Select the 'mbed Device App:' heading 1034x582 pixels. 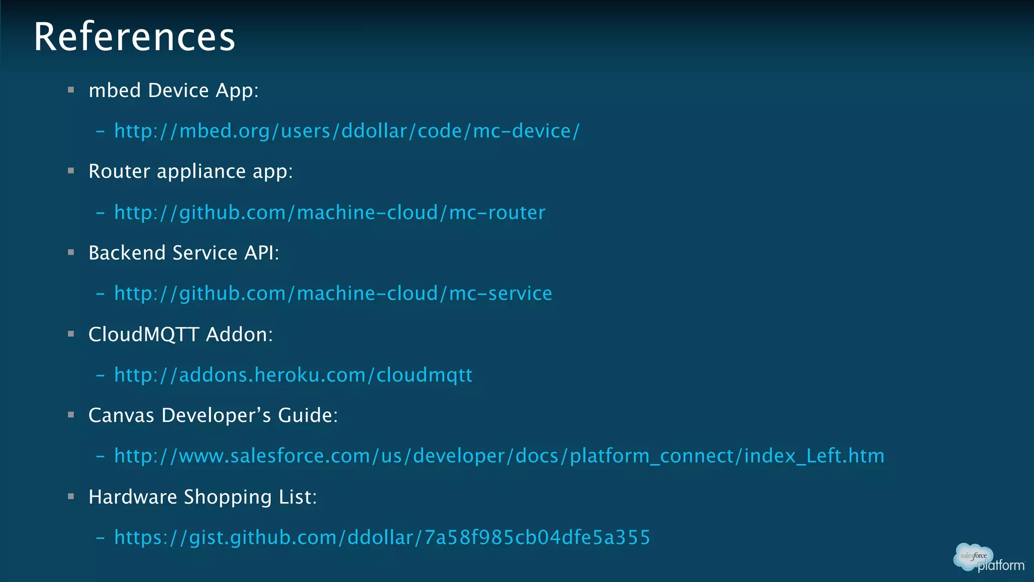pyautogui.click(x=174, y=91)
